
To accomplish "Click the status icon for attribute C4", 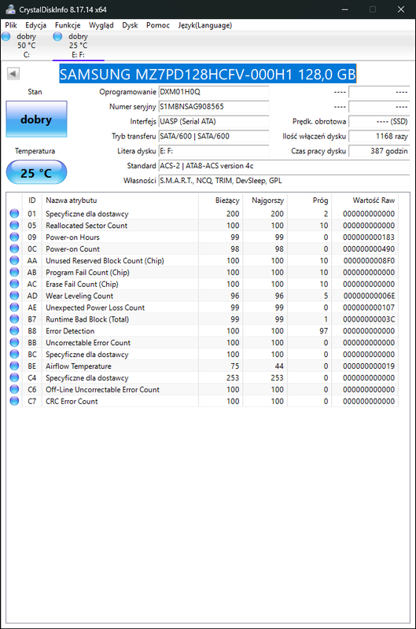I will [14, 377].
